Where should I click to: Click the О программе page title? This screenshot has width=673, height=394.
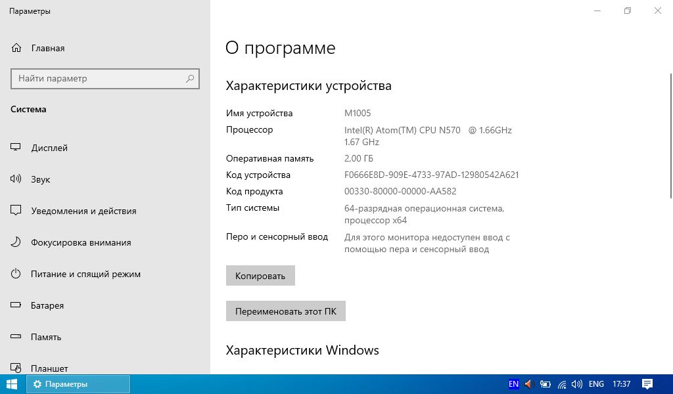280,48
